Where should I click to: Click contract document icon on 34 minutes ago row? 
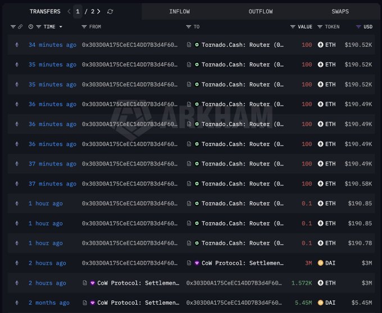(189, 45)
